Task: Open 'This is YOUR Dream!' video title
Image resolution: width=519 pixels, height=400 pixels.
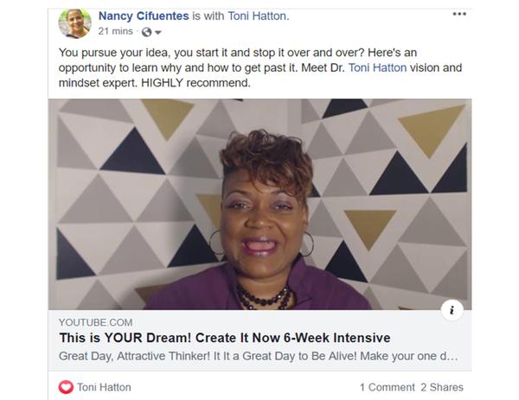Action: click(225, 338)
